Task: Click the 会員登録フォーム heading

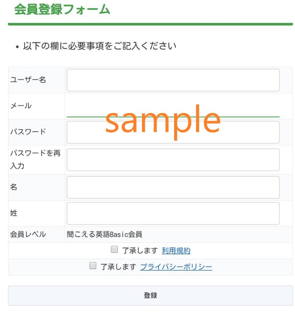Action: [x=62, y=9]
